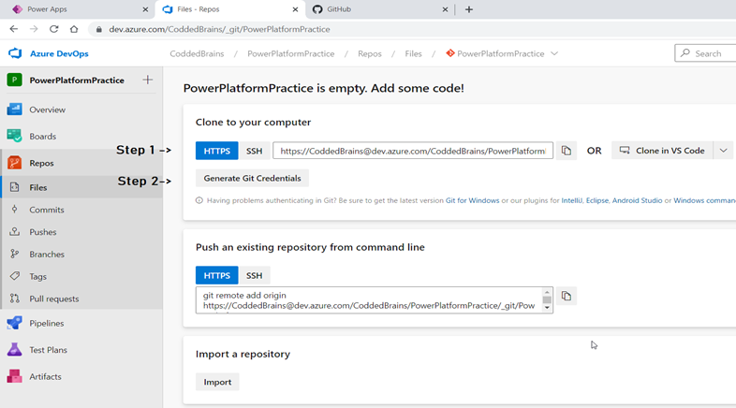Click the Generate Git Credentials button
Viewport: 736px width, 408px height.
252,178
